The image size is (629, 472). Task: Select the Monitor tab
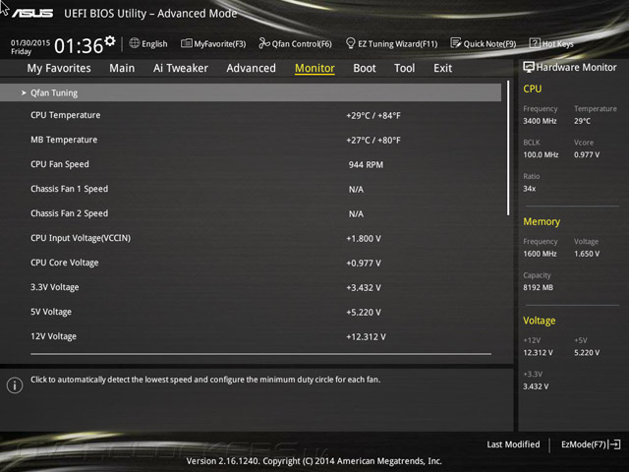point(314,68)
